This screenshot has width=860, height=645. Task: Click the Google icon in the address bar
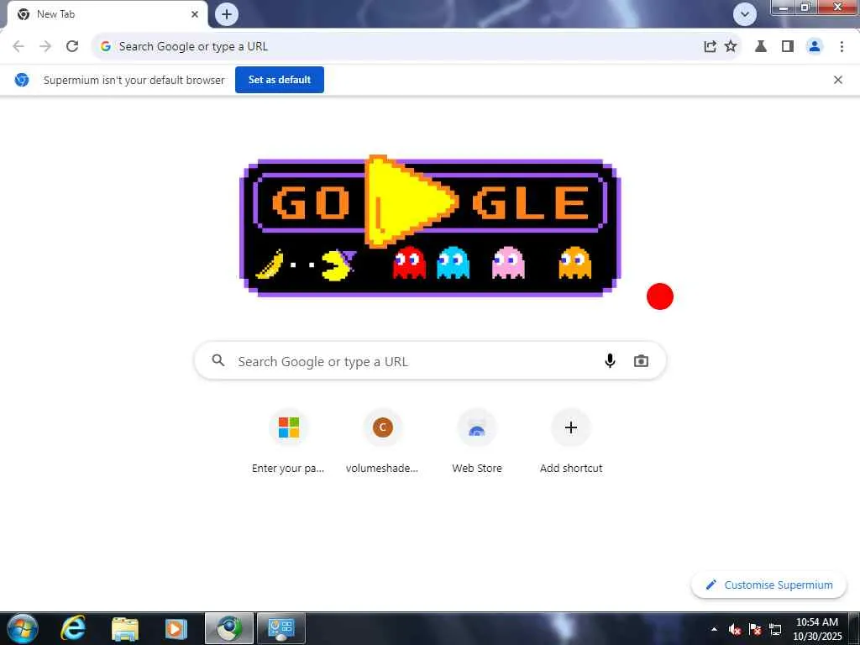pos(106,47)
